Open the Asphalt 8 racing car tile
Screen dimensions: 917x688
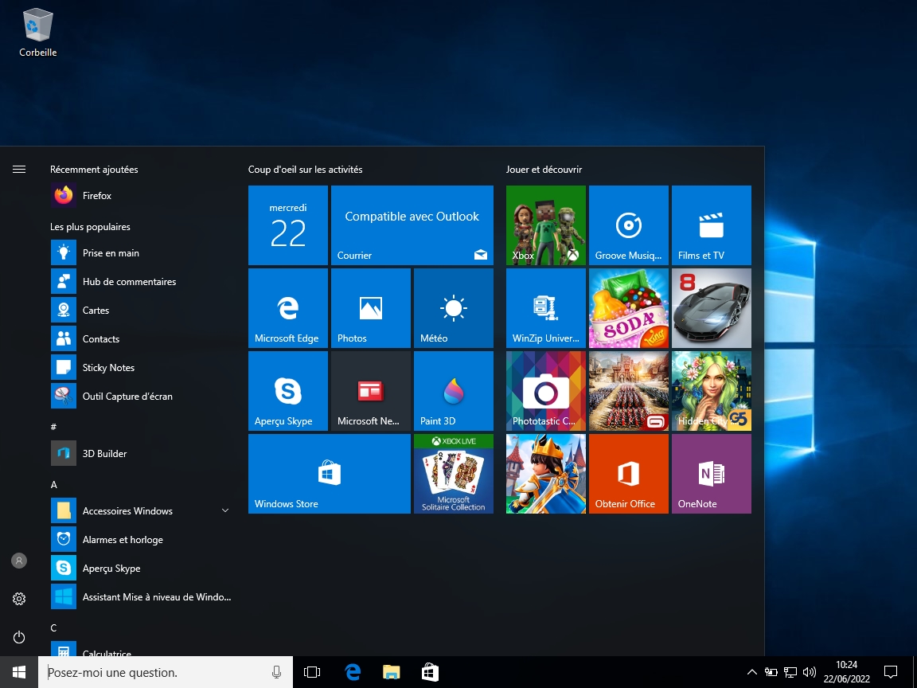pos(712,308)
